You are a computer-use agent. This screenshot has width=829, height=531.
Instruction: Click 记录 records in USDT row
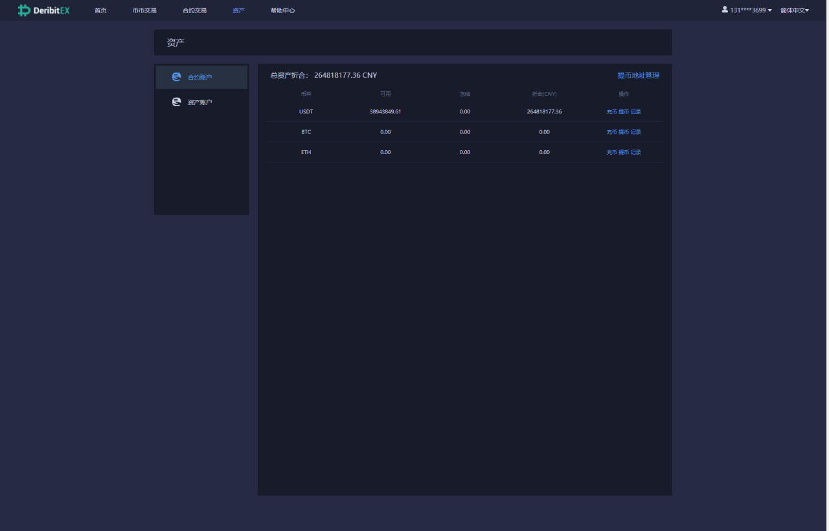[636, 111]
